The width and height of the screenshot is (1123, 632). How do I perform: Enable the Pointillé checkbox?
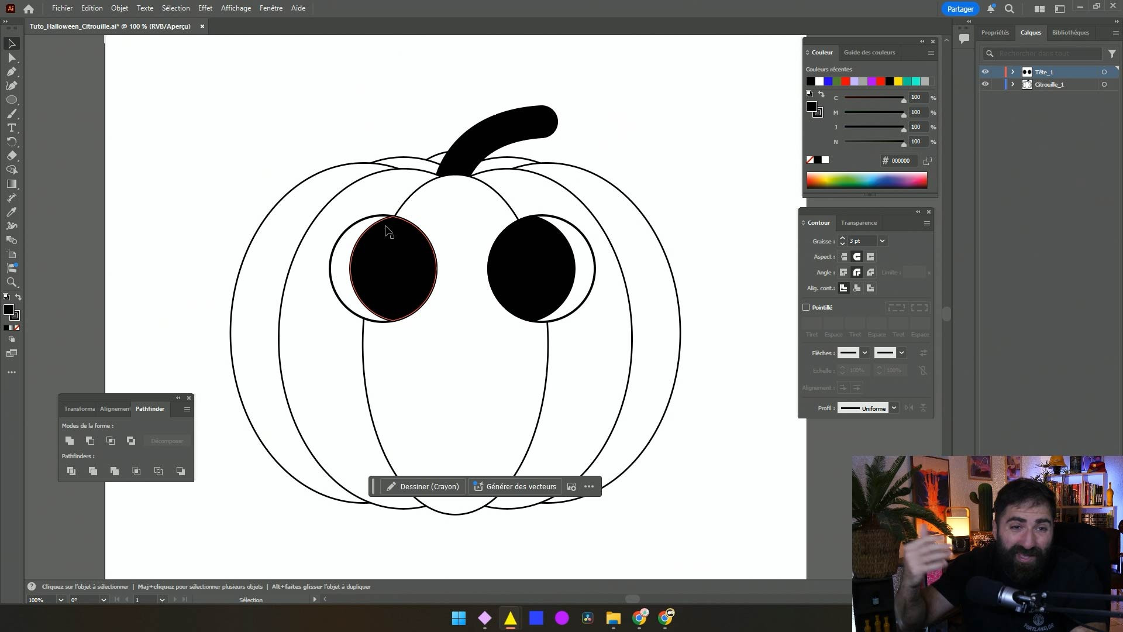[806, 307]
